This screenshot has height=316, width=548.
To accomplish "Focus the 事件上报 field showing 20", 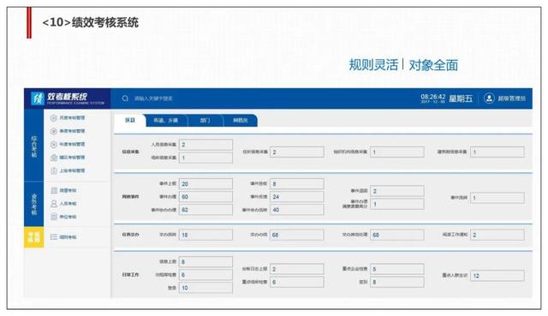I will (x=205, y=184).
